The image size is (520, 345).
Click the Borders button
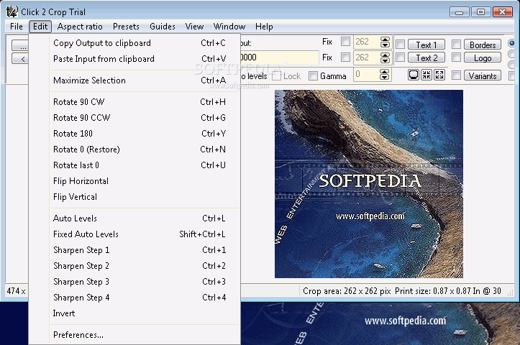tap(483, 45)
